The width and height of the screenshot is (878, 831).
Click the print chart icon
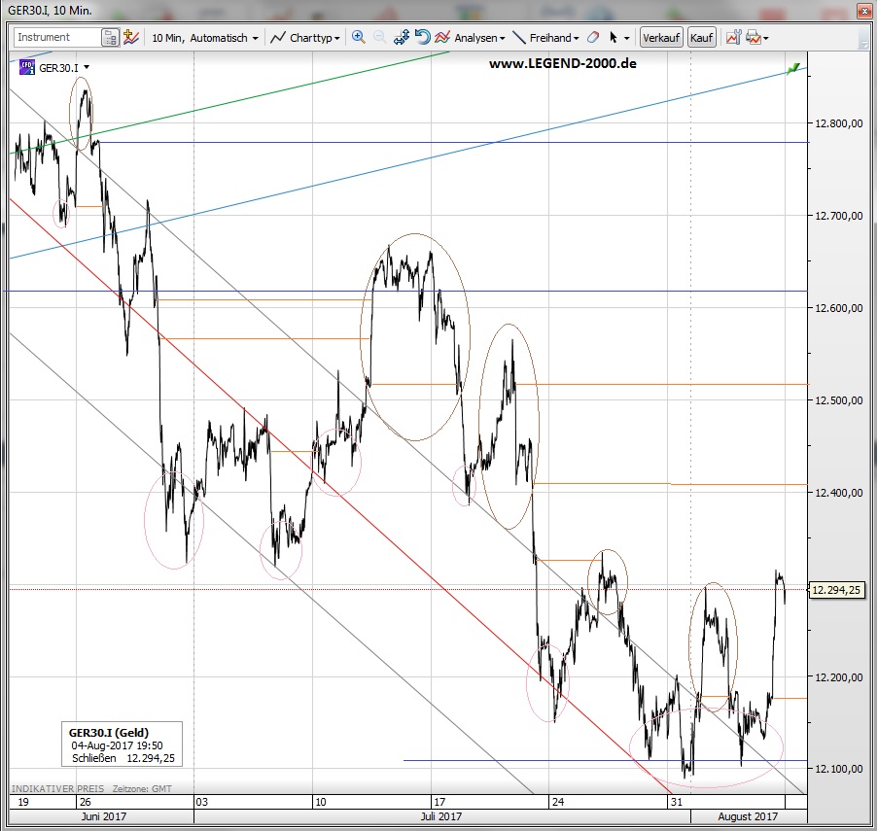point(756,37)
